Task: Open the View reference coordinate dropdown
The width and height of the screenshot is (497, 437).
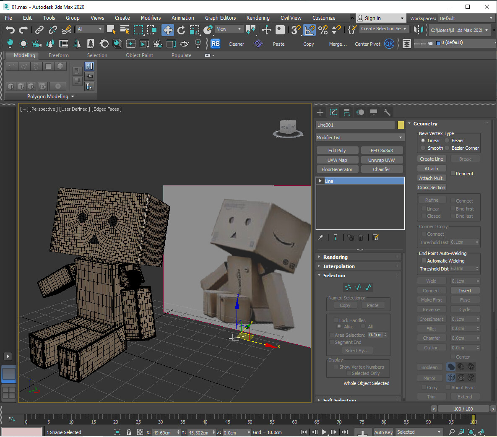Action: click(229, 29)
